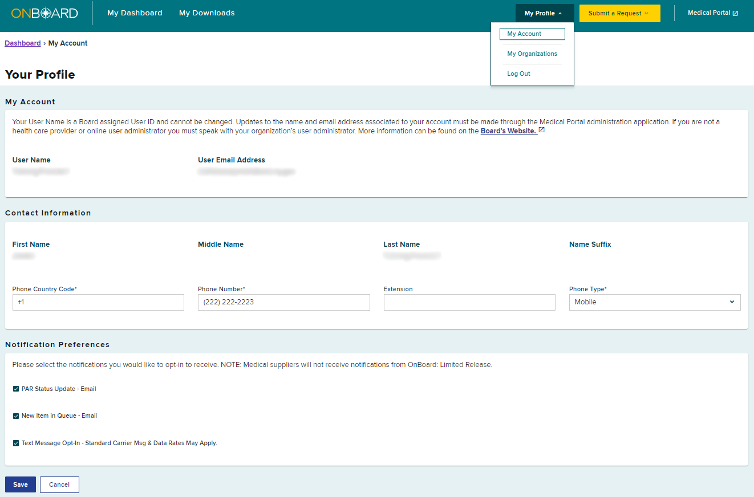Follow the Dashboard breadcrumb link
This screenshot has width=754, height=497.
[23, 43]
